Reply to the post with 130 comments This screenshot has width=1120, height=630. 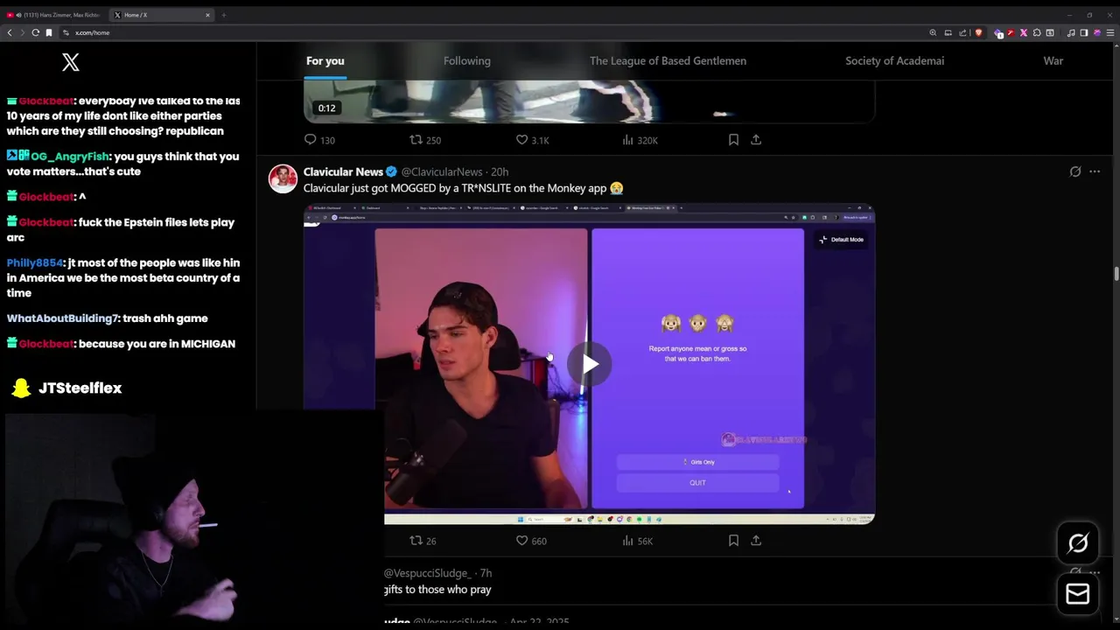[319, 140]
